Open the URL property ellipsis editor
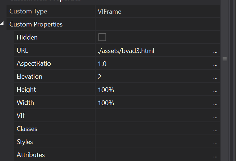The image size is (236, 161). tap(215, 51)
